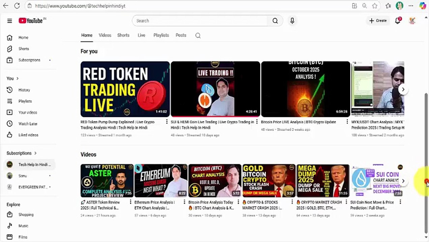Play Gold Bitcoin Crypto flash crash thumbnail

pyautogui.click(x=269, y=180)
